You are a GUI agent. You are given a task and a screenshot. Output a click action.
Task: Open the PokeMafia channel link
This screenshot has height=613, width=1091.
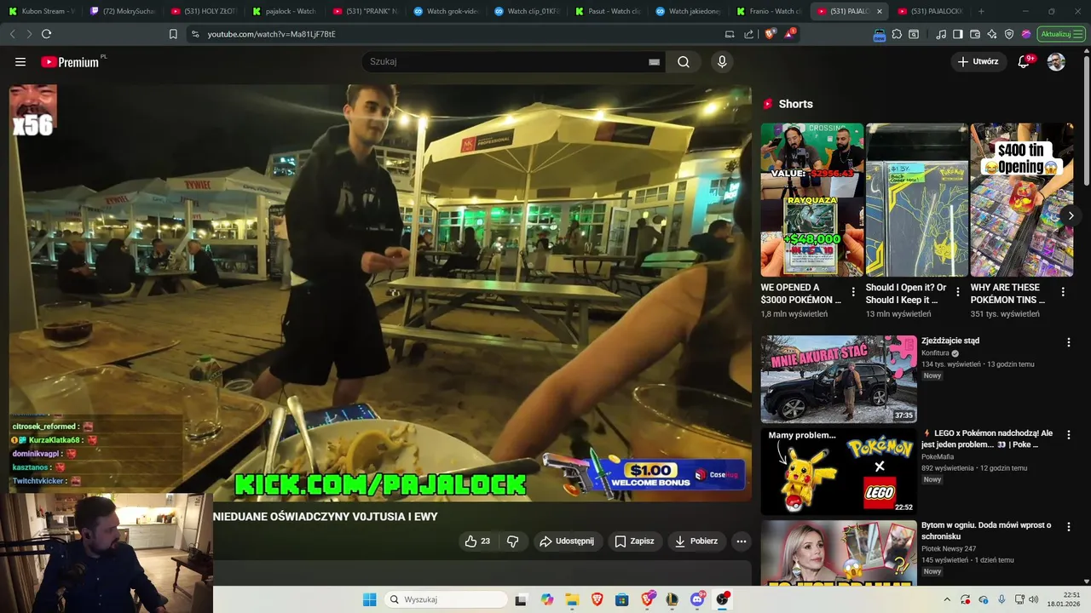click(938, 456)
